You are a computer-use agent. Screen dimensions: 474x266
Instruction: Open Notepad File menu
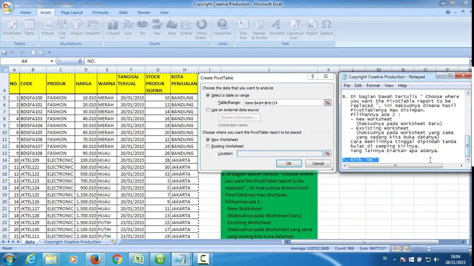347,85
